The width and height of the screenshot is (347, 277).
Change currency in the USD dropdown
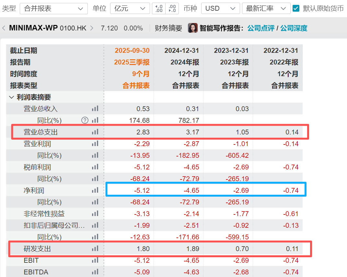(x=220, y=8)
